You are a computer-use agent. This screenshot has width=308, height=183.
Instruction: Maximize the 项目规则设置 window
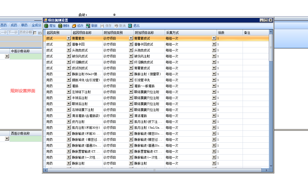click(266, 20)
